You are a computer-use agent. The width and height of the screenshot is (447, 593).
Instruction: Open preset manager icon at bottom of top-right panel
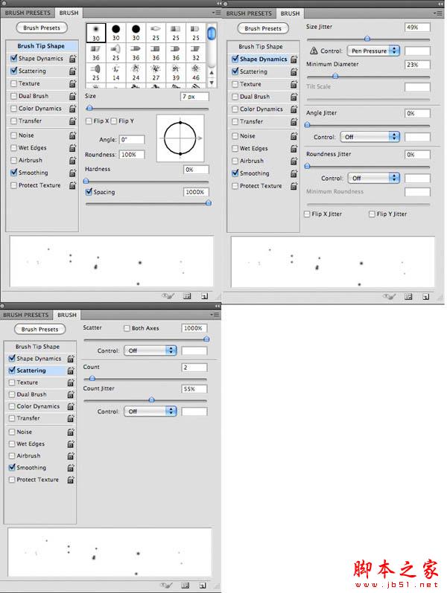408,296
